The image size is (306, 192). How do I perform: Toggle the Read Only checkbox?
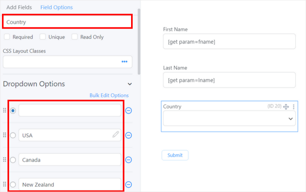[x=75, y=37]
